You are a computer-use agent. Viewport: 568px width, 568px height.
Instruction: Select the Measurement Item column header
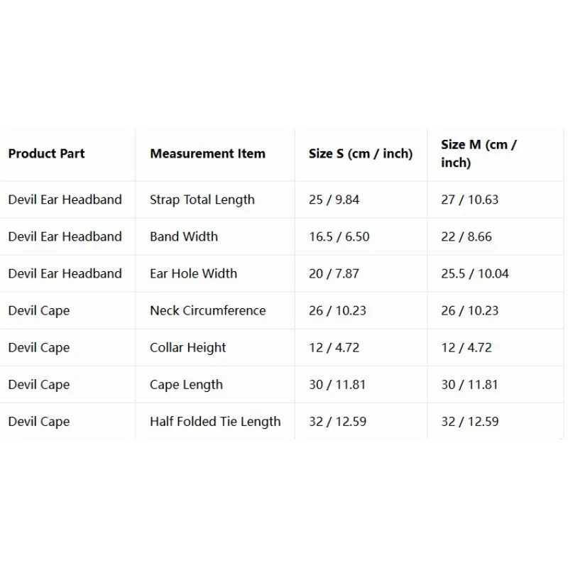pyautogui.click(x=207, y=153)
